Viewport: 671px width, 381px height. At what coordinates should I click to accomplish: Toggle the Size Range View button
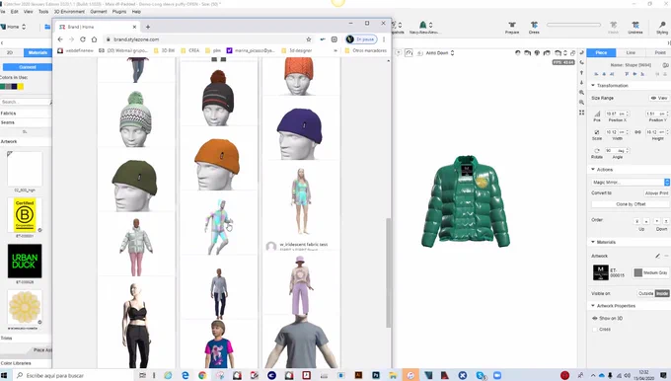coord(659,98)
